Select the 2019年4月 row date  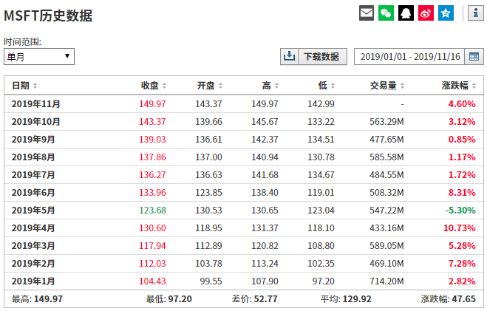(x=33, y=228)
